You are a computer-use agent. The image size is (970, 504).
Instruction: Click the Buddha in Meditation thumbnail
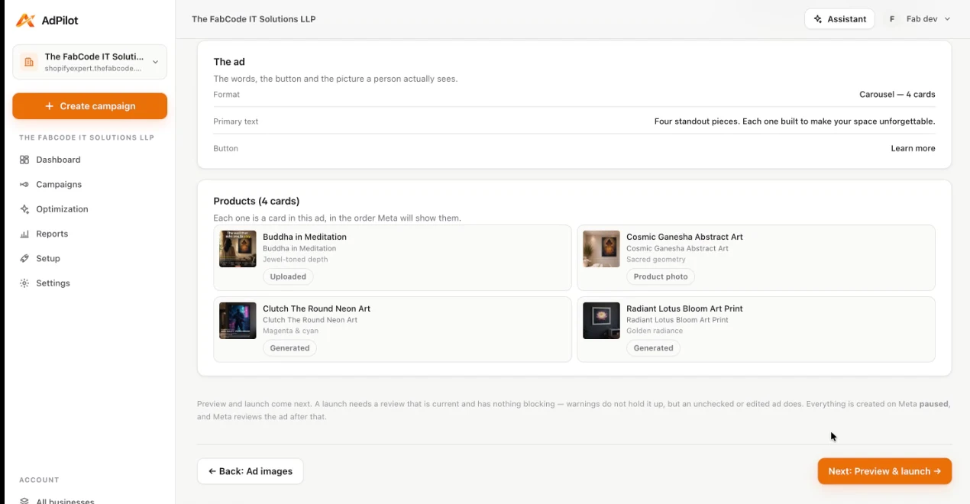(238, 249)
